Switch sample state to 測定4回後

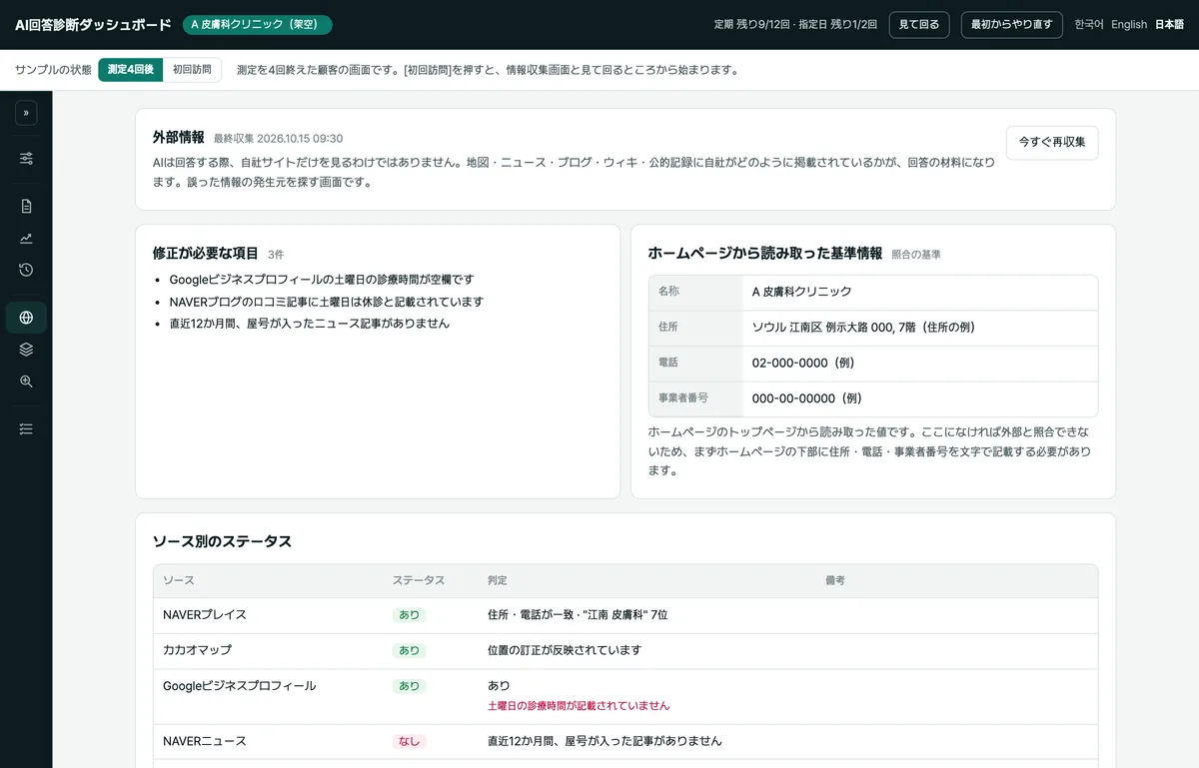click(x=131, y=70)
